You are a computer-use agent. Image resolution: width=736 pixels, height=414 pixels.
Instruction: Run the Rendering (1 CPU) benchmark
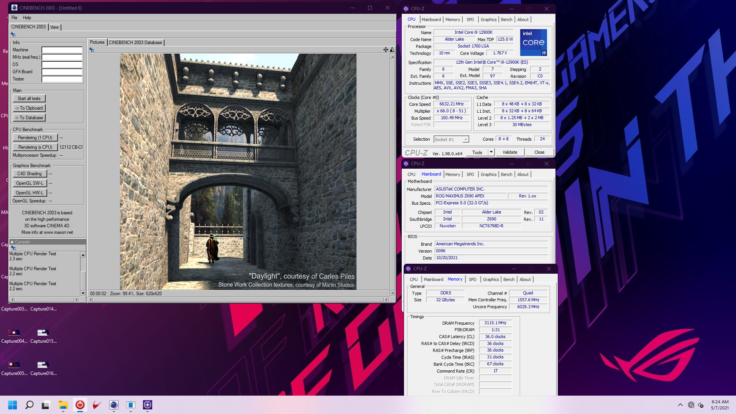click(35, 138)
